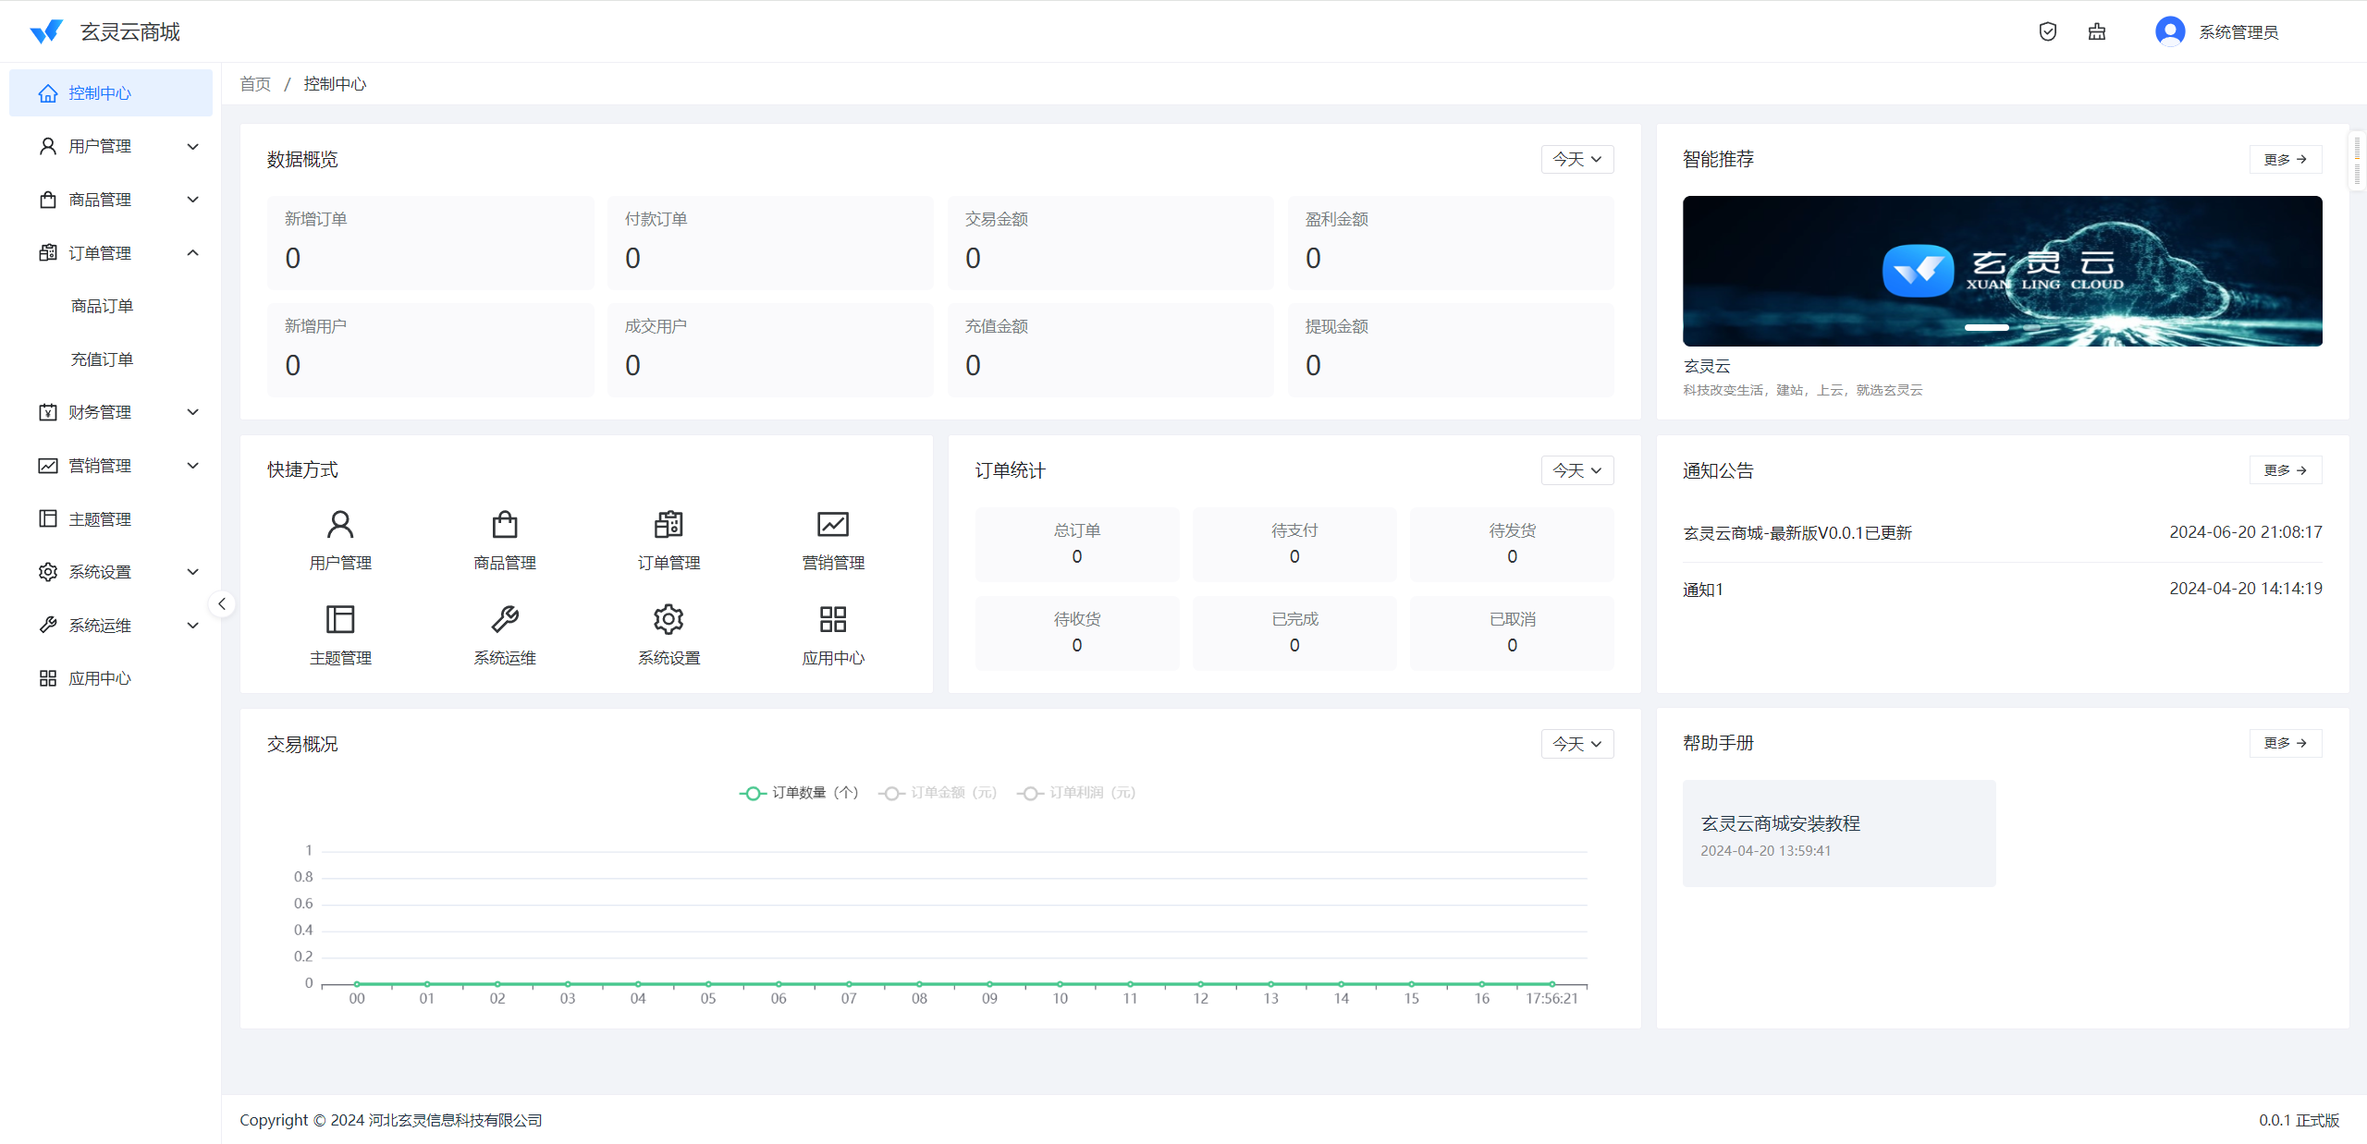The width and height of the screenshot is (2367, 1144).
Task: Click the robot icon next to the shield
Action: [2096, 31]
